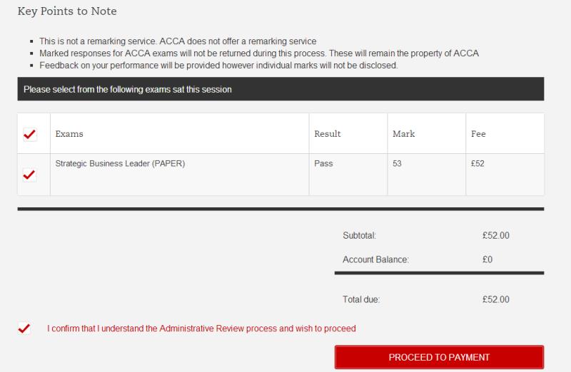The height and width of the screenshot is (372, 571).
Task: Click the confirmation text about Administrative Review
Action: pos(201,329)
